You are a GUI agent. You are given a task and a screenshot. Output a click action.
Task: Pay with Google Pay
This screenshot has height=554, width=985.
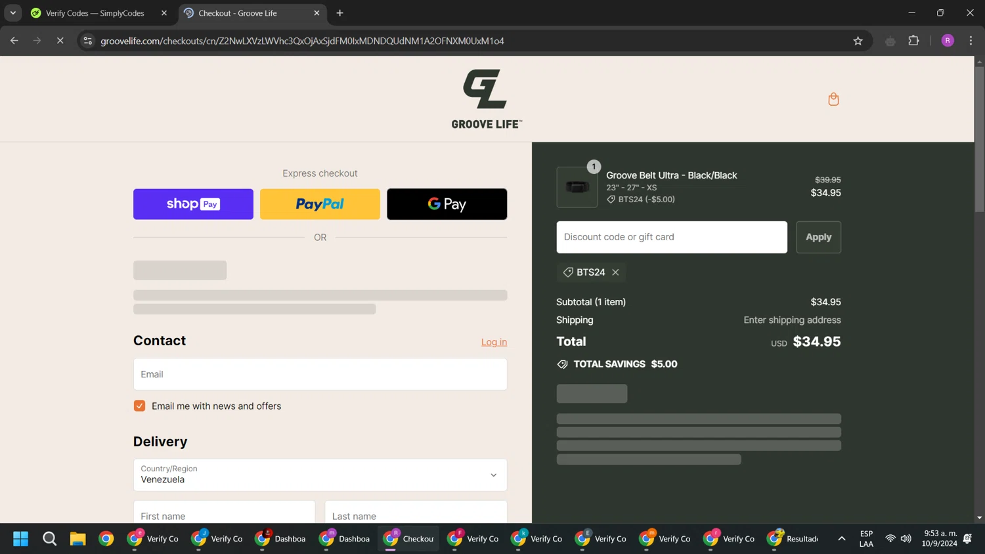447,204
